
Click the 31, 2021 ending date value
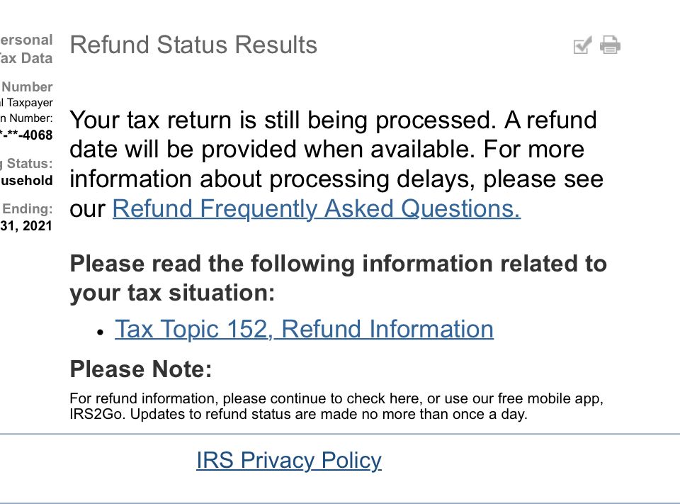26,225
